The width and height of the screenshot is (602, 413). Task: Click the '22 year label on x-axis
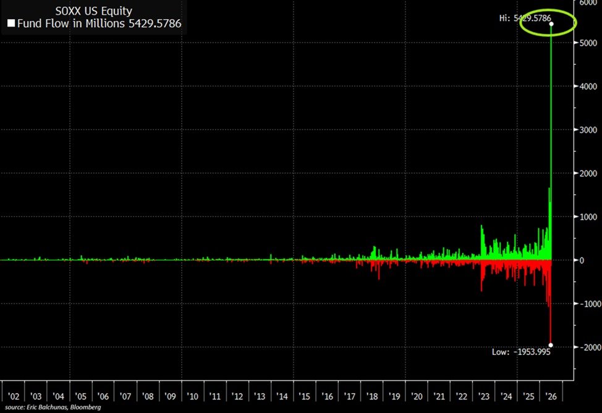pyautogui.click(x=462, y=396)
